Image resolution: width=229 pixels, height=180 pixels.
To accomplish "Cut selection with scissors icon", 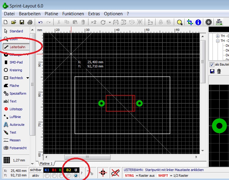I will coord(59,22).
